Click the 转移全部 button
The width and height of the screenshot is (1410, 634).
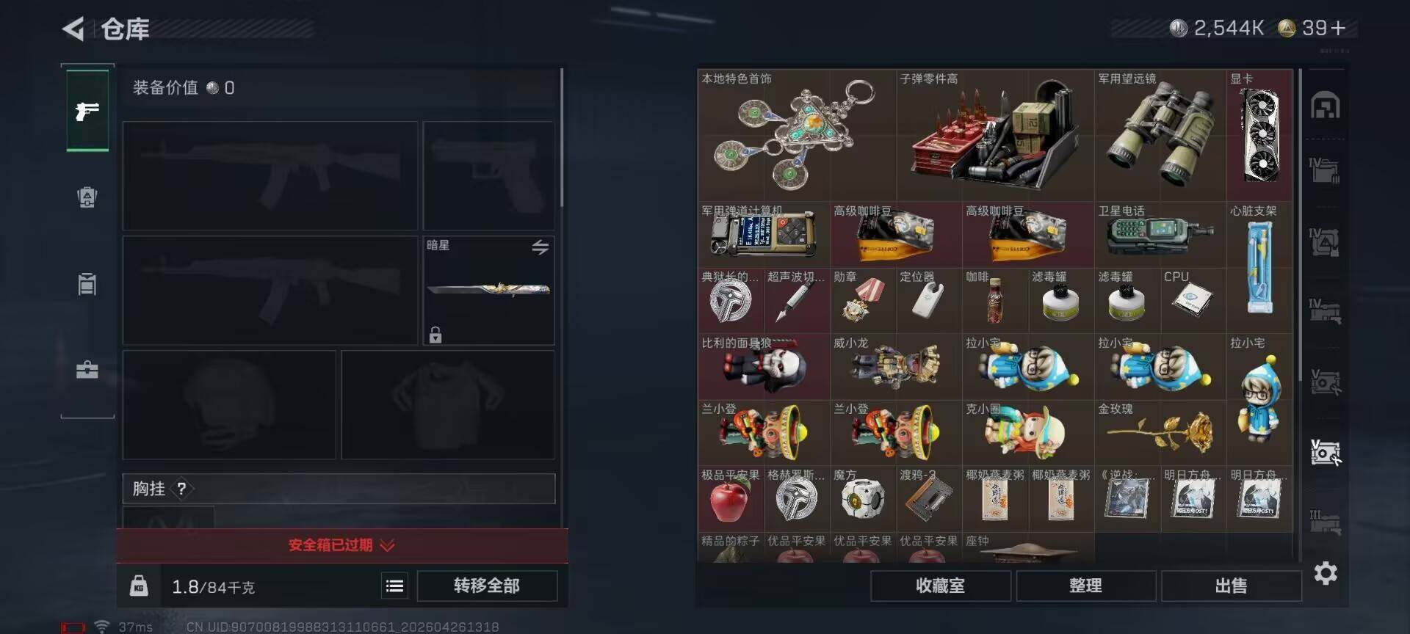click(487, 586)
